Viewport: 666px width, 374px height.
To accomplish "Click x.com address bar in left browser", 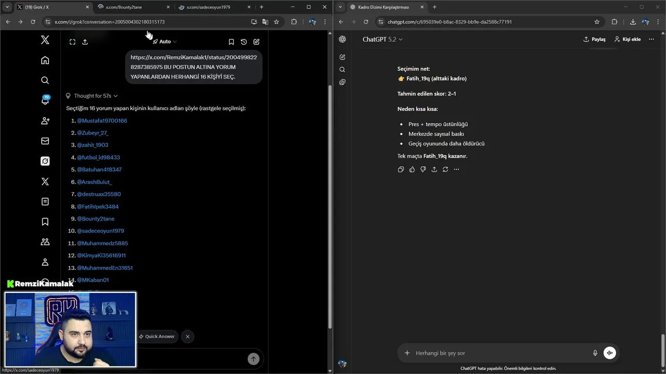I will 151,22.
